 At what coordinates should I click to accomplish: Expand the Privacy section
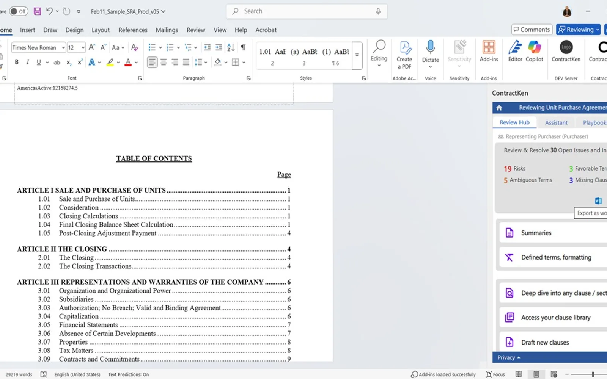(x=508, y=357)
